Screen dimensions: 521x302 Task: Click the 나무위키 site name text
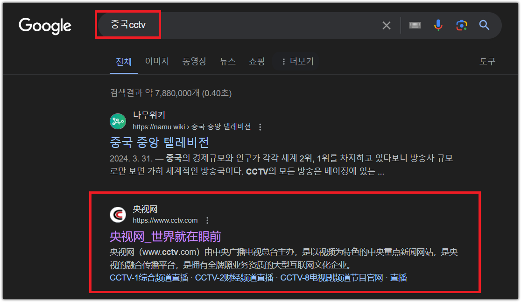[x=149, y=115]
